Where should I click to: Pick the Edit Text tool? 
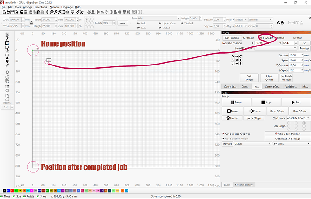pos(7,58)
